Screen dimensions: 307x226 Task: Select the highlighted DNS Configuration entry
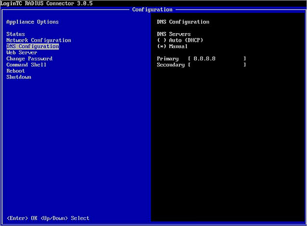pyautogui.click(x=33, y=46)
